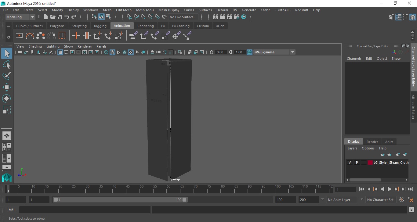The image size is (417, 222).
Task: Activate the Paint Selection tool
Action: (7, 76)
